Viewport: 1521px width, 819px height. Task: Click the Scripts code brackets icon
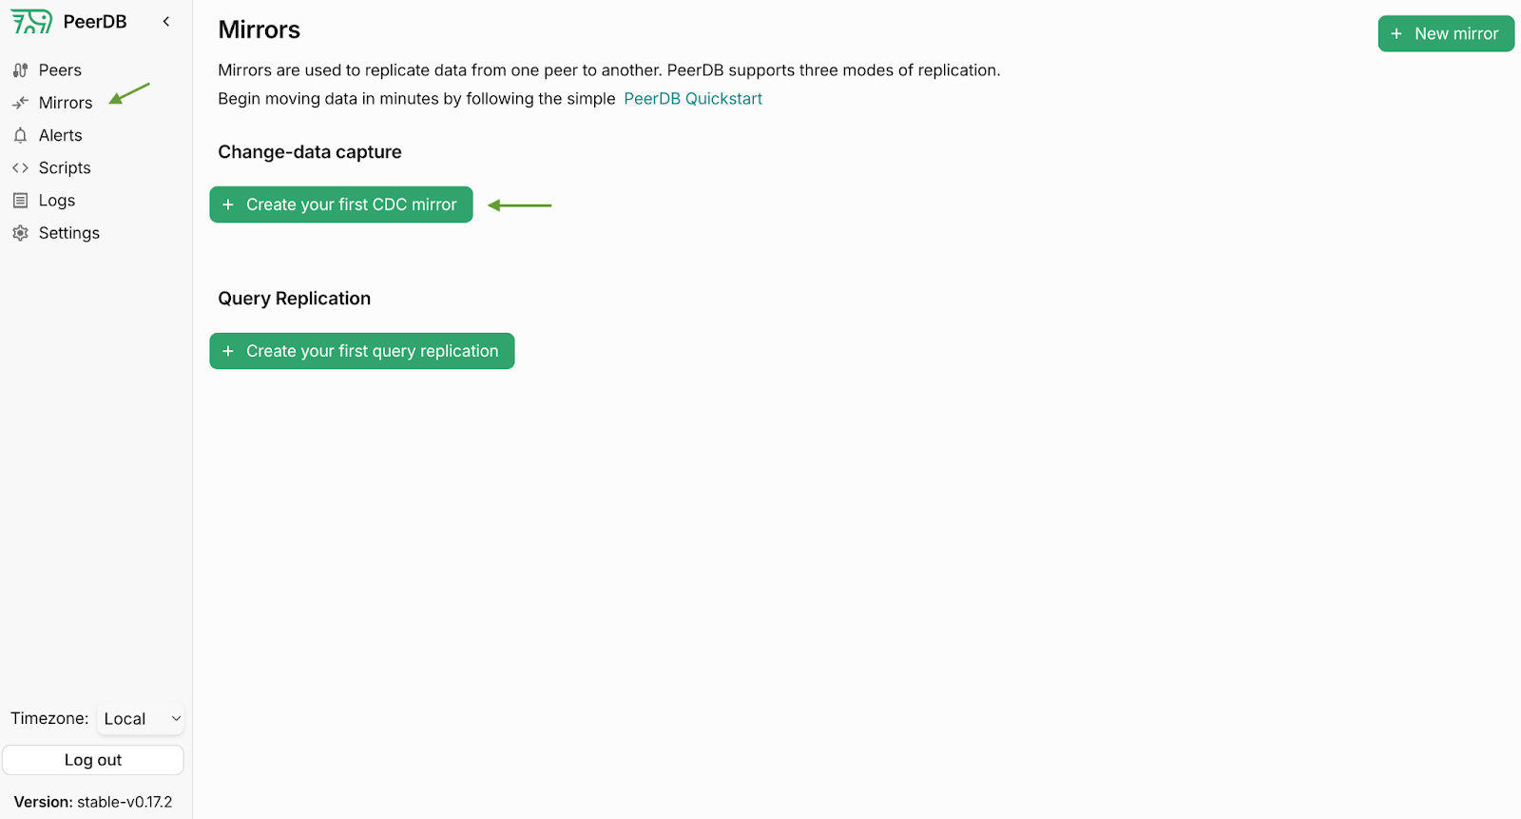click(x=20, y=167)
